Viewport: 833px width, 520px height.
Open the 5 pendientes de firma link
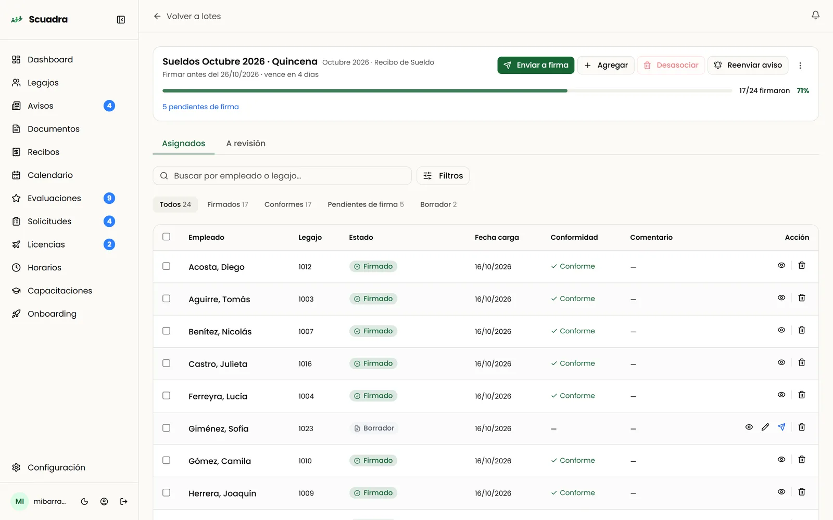(200, 107)
